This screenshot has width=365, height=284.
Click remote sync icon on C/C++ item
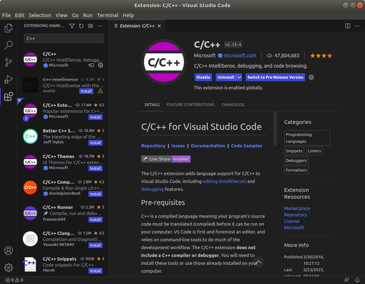coord(91,65)
